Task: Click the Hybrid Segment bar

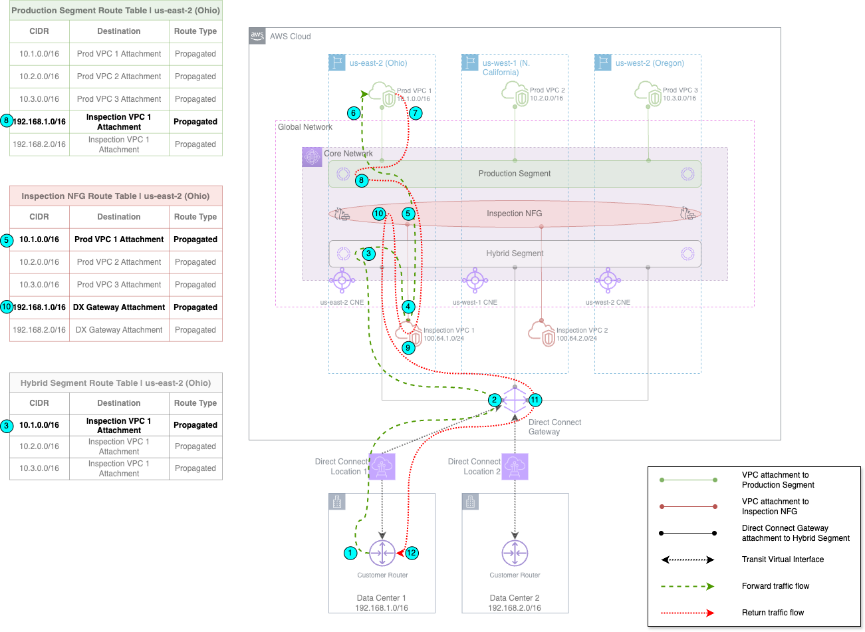Action: pos(515,253)
